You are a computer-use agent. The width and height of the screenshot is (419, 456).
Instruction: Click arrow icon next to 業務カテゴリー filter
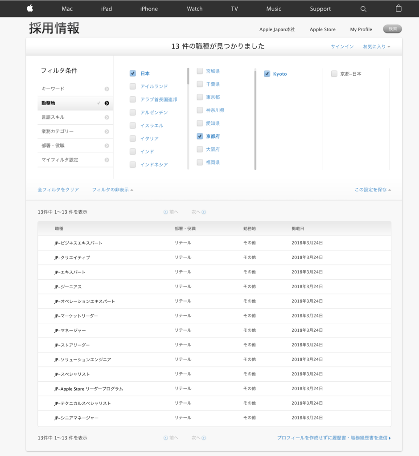click(x=107, y=132)
